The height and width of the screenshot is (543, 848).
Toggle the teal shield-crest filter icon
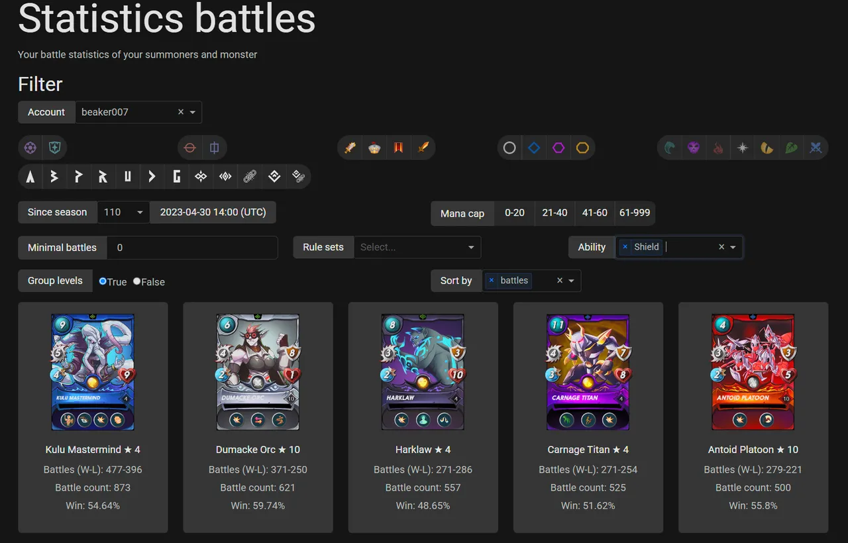tap(54, 148)
